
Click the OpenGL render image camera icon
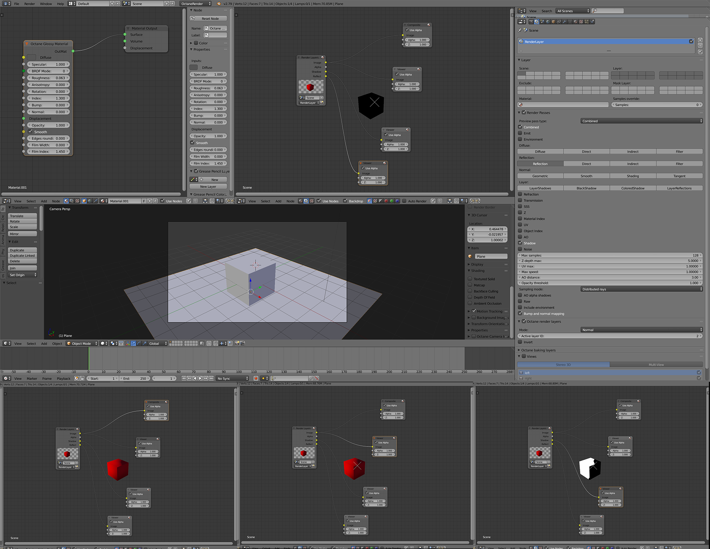[x=237, y=344]
